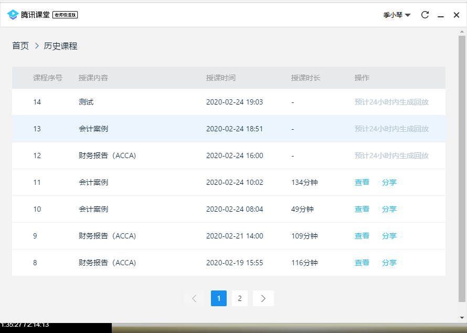This screenshot has width=467, height=333.
Task: Click the previous page arrow in pagination
Action: click(x=194, y=298)
